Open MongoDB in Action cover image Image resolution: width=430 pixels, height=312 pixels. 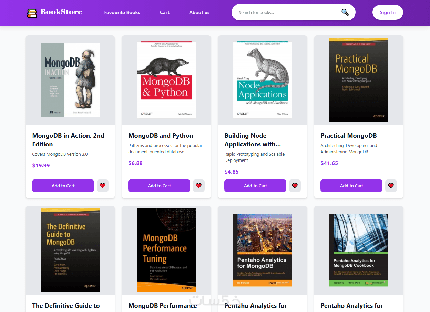[x=70, y=80]
